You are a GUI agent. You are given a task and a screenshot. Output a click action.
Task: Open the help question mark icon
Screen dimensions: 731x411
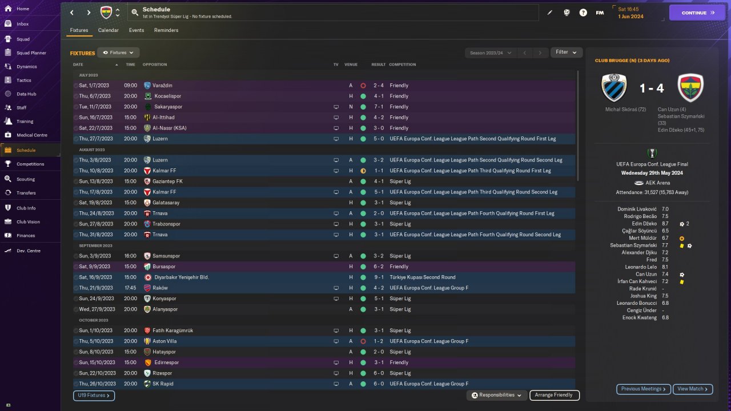pos(583,13)
